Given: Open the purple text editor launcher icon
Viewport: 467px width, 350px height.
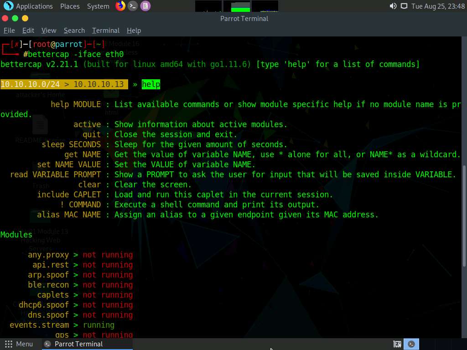Looking at the screenshot, I should tap(145, 5).
